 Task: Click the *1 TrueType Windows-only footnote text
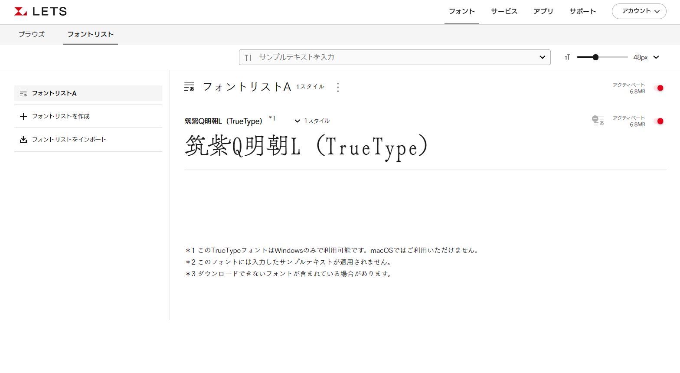point(333,250)
